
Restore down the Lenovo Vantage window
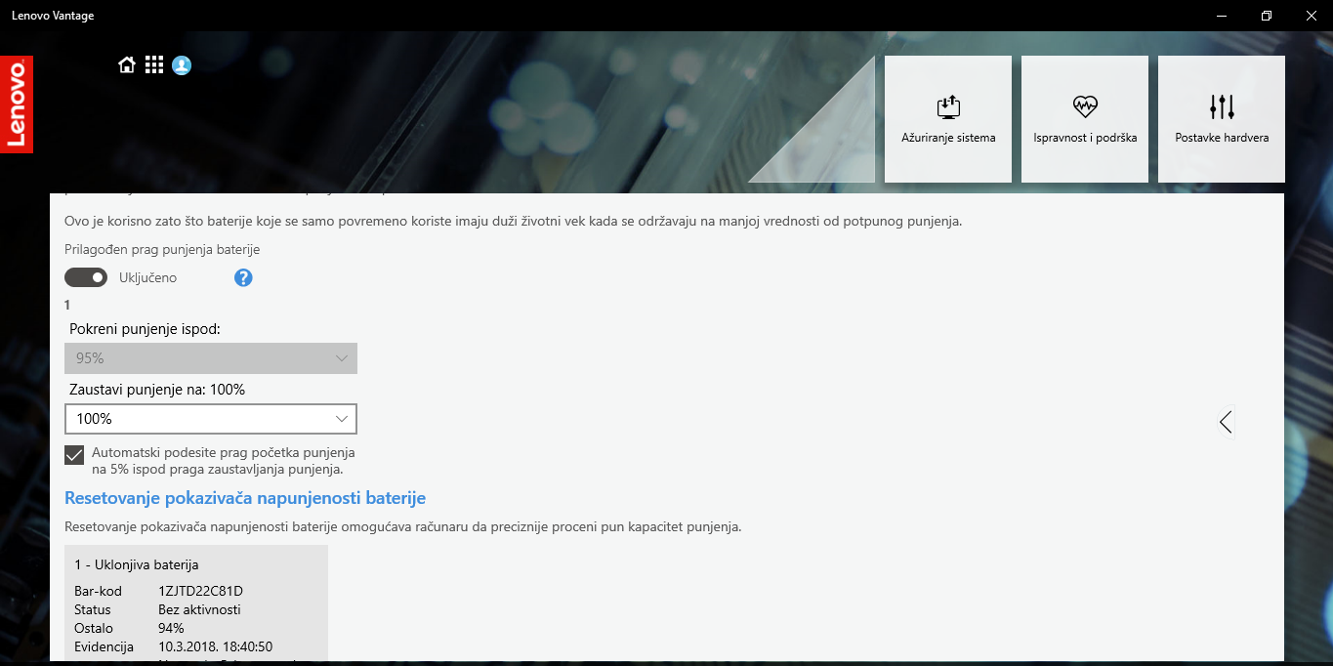pyautogui.click(x=1267, y=16)
